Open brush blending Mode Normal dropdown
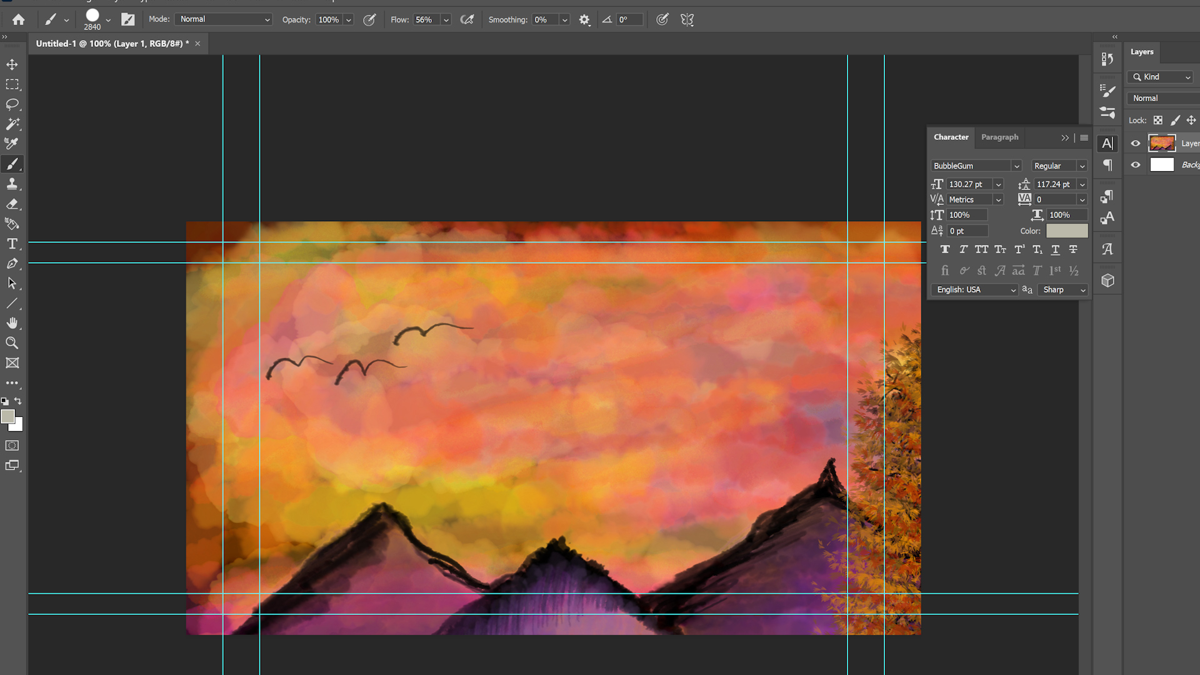The image size is (1200, 675). pos(224,19)
